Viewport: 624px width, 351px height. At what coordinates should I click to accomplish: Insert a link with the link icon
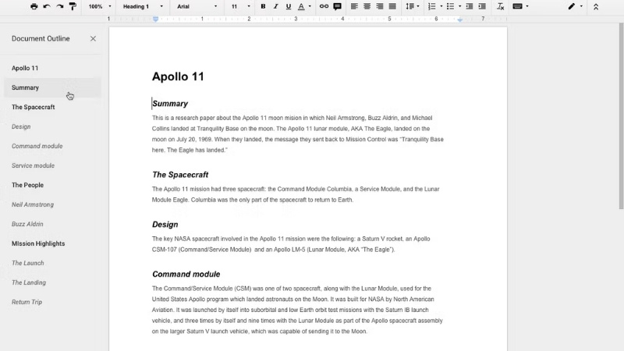(324, 6)
